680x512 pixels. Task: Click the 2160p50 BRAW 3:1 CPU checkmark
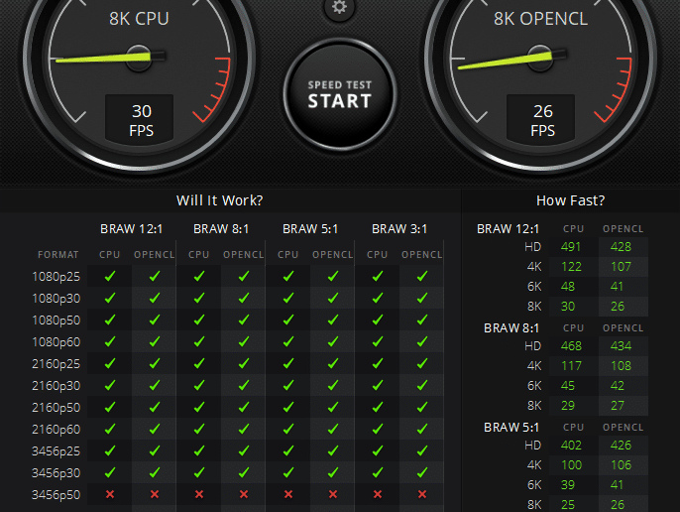pyautogui.click(x=378, y=407)
